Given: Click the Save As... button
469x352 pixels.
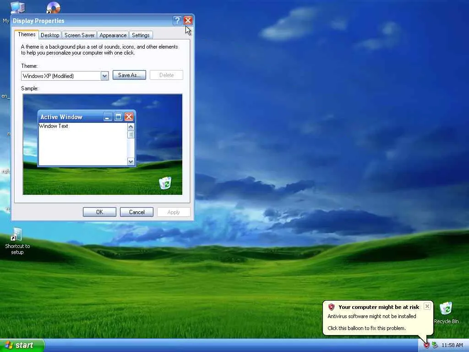Looking at the screenshot, I should coord(129,75).
